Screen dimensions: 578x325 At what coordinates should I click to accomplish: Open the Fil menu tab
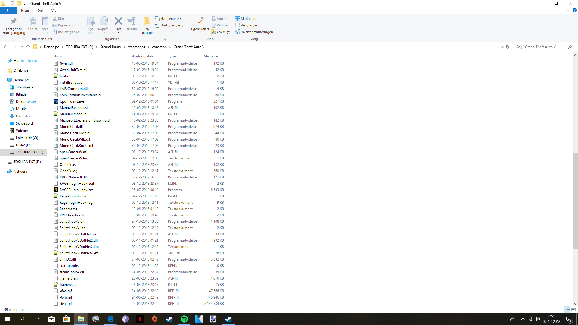pos(8,11)
